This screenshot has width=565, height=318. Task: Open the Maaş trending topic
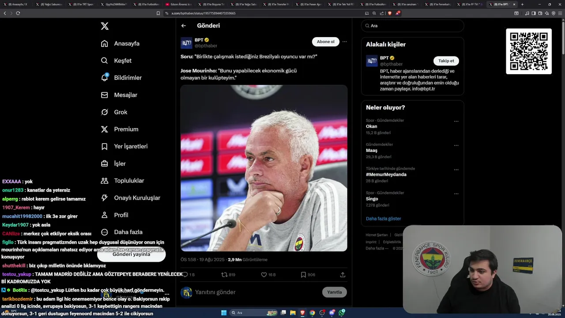point(372,151)
